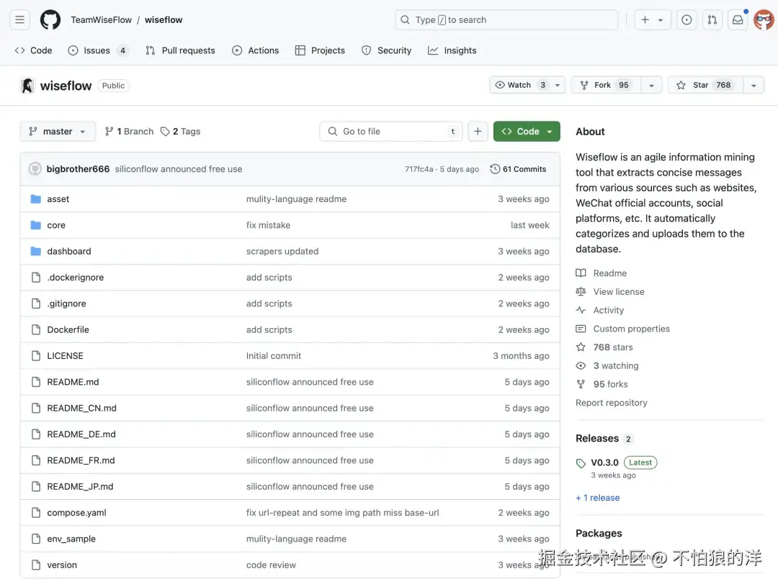778x584 pixels.
Task: Go to the GitHub homepage logo
Action: pos(50,20)
